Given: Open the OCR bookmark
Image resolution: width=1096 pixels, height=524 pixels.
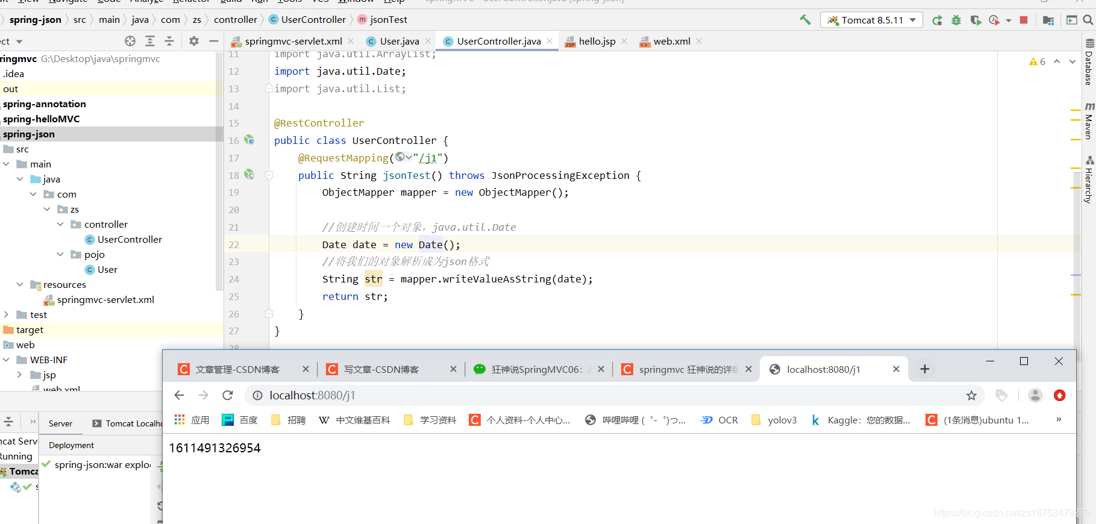Looking at the screenshot, I should (x=719, y=420).
